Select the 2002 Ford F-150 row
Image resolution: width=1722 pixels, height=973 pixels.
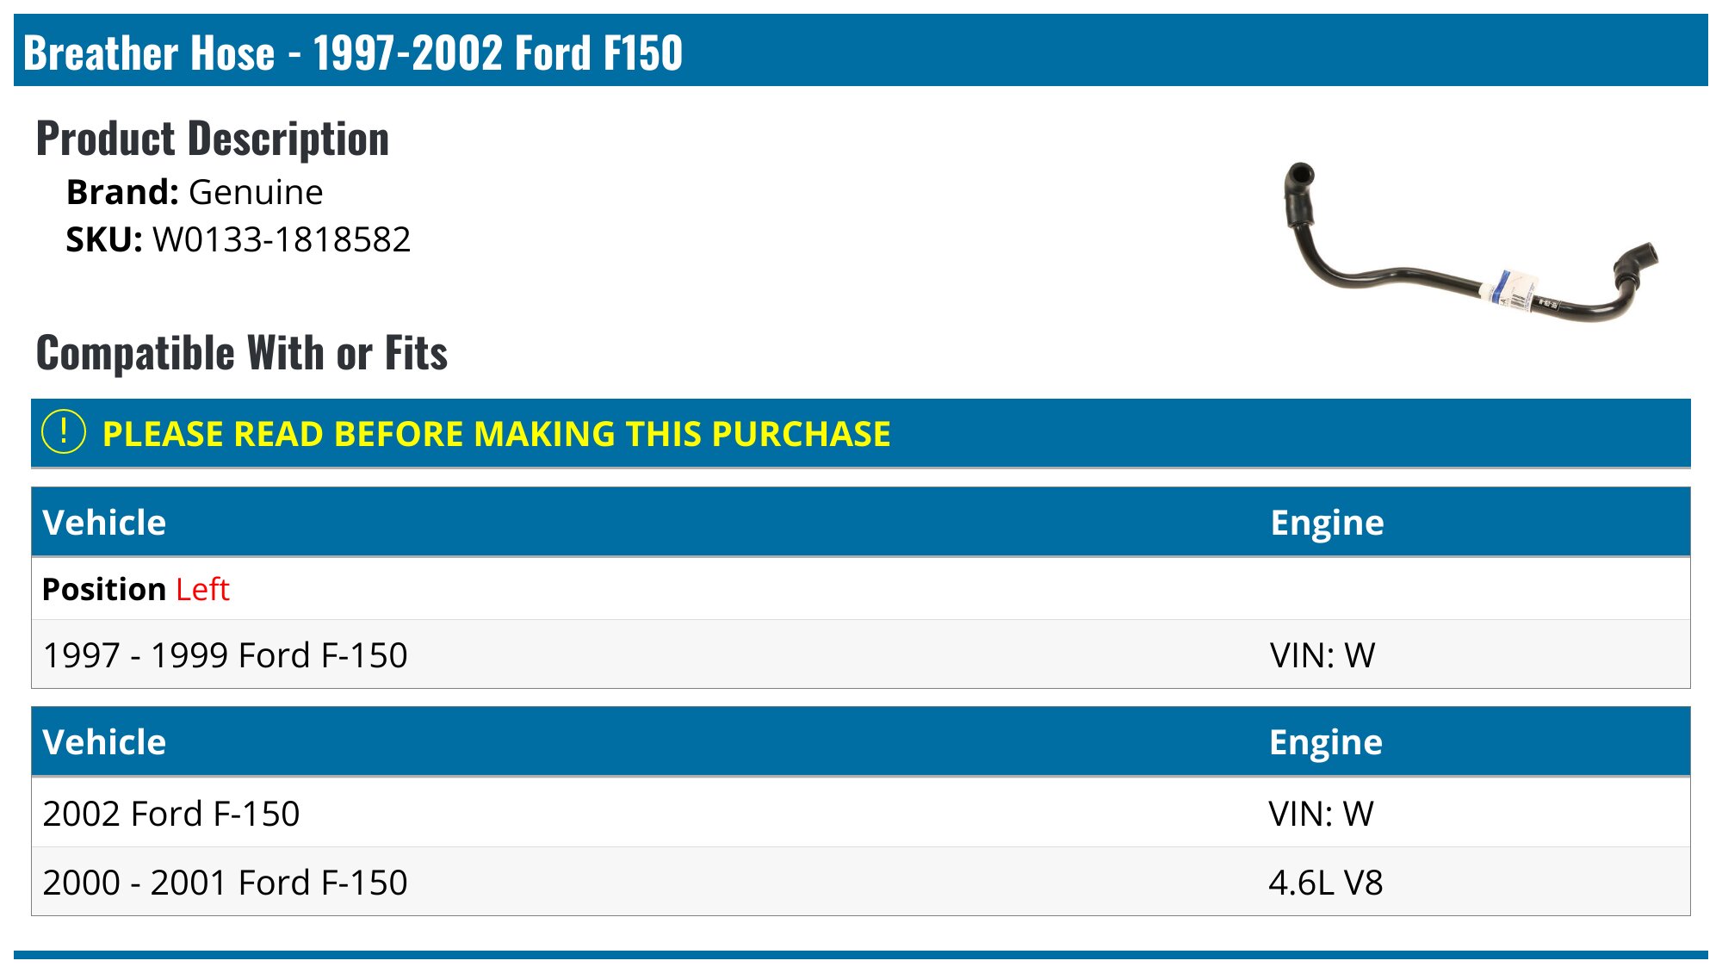click(171, 814)
